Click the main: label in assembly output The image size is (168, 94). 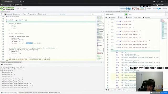click(x=112, y=49)
